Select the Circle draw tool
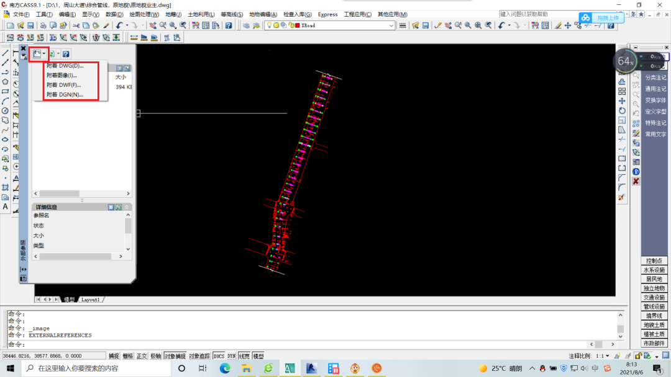 5,110
